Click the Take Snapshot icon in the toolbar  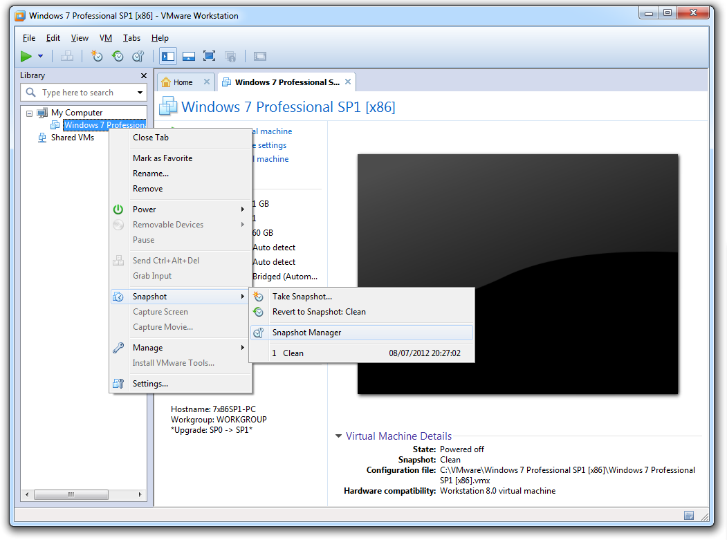pyautogui.click(x=97, y=56)
